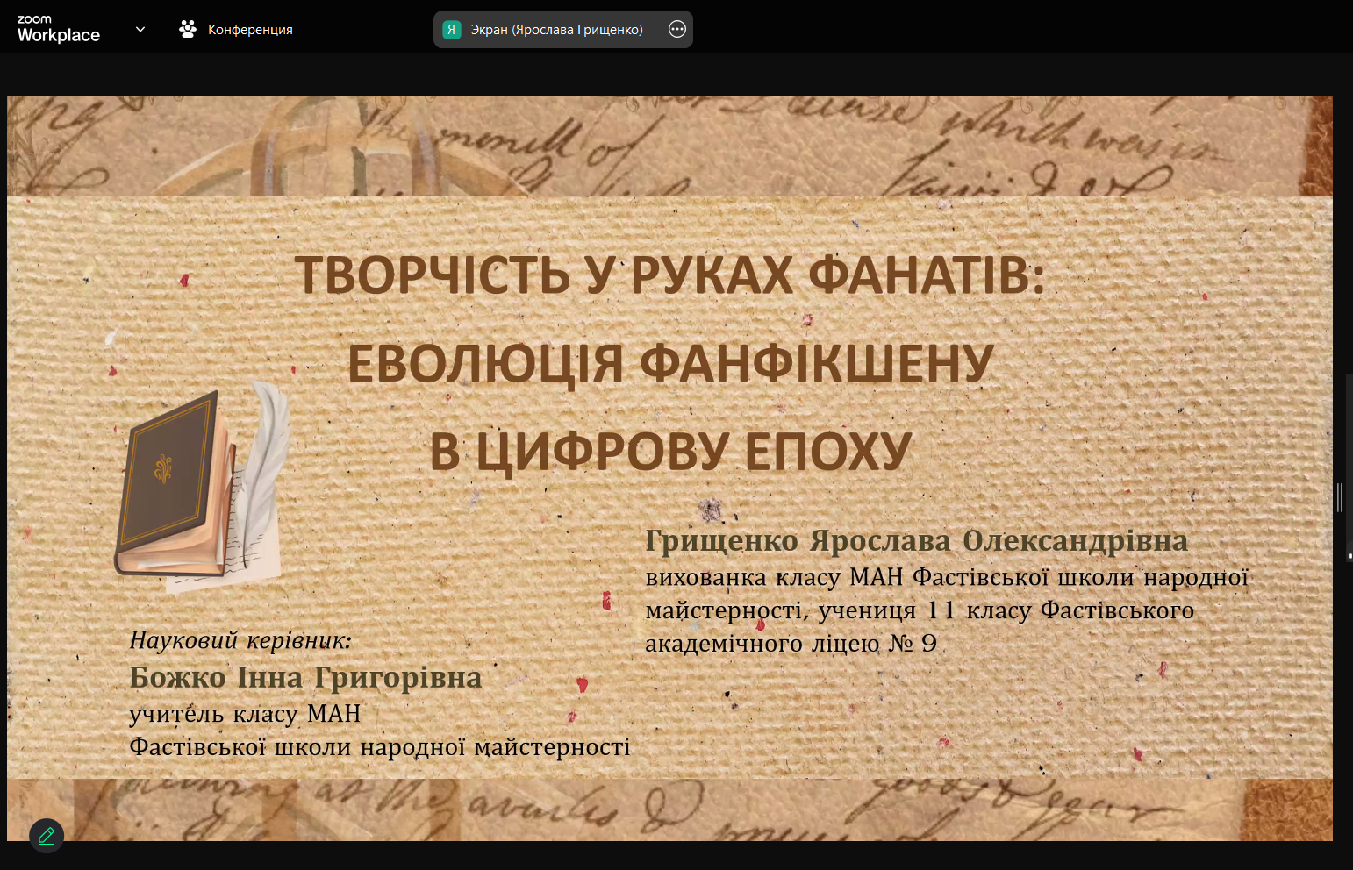Click the В ЦИФРОВУ ЕПОХУ heading line
1353x870 pixels.
tap(670, 452)
